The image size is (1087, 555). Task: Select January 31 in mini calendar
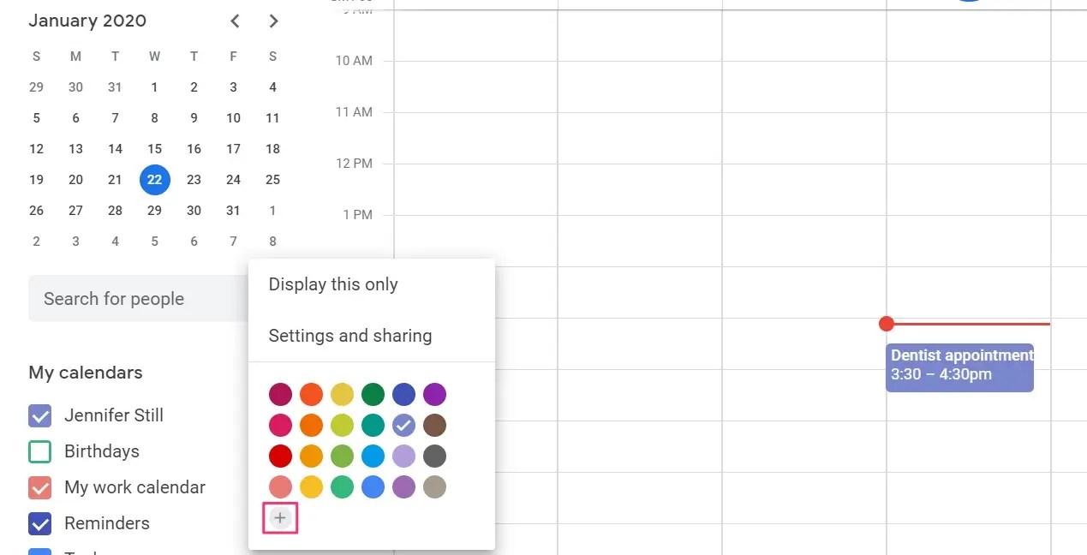(x=233, y=211)
